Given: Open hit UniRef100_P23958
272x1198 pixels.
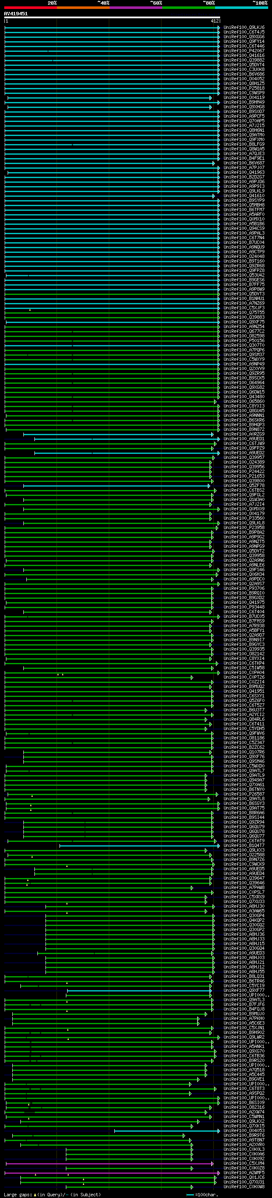Looking at the screenshot, I should 244,528.
